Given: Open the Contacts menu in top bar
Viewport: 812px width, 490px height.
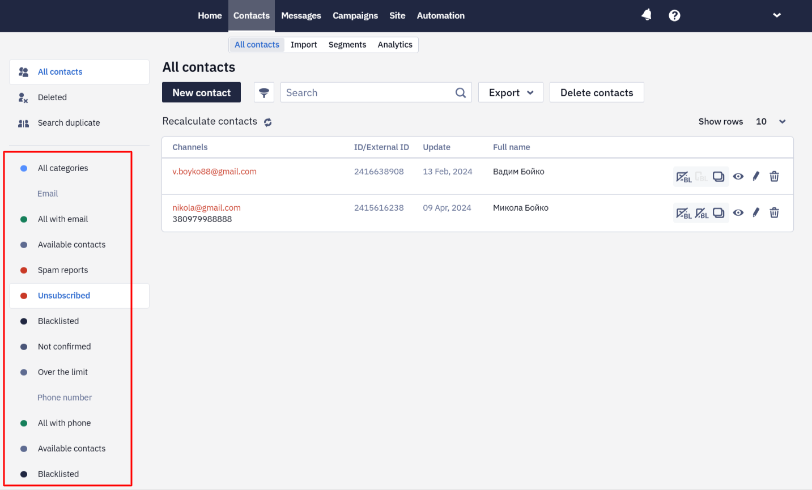Looking at the screenshot, I should point(252,15).
